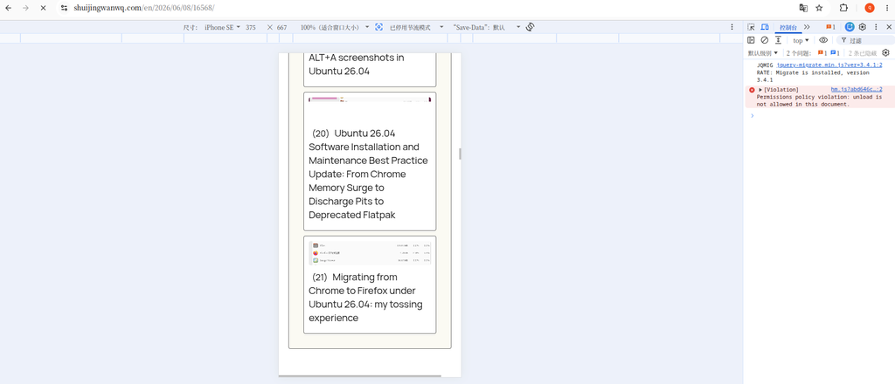Click the red error icon on Violation row
This screenshot has width=895, height=384.
pos(752,90)
